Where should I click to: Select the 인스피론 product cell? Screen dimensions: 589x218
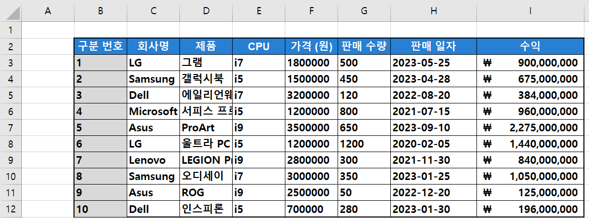(206, 208)
